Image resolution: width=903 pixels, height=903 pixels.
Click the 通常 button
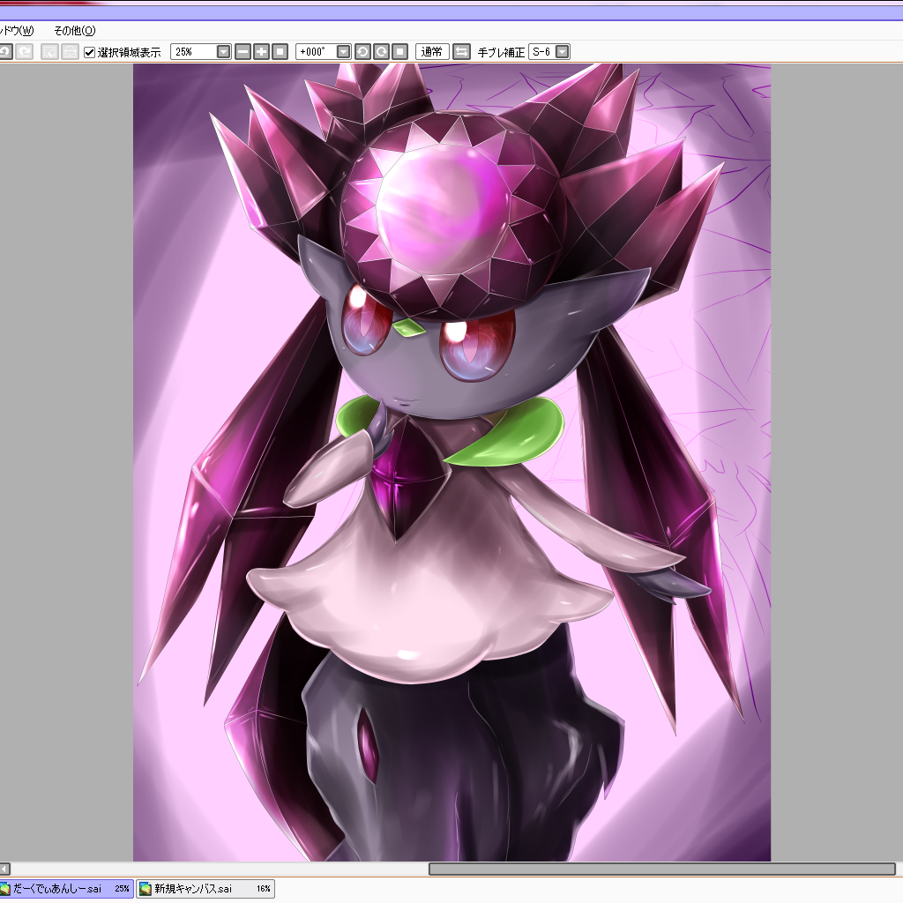pyautogui.click(x=432, y=52)
